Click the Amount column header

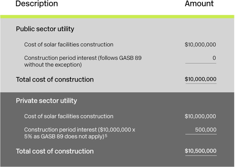point(199,3)
